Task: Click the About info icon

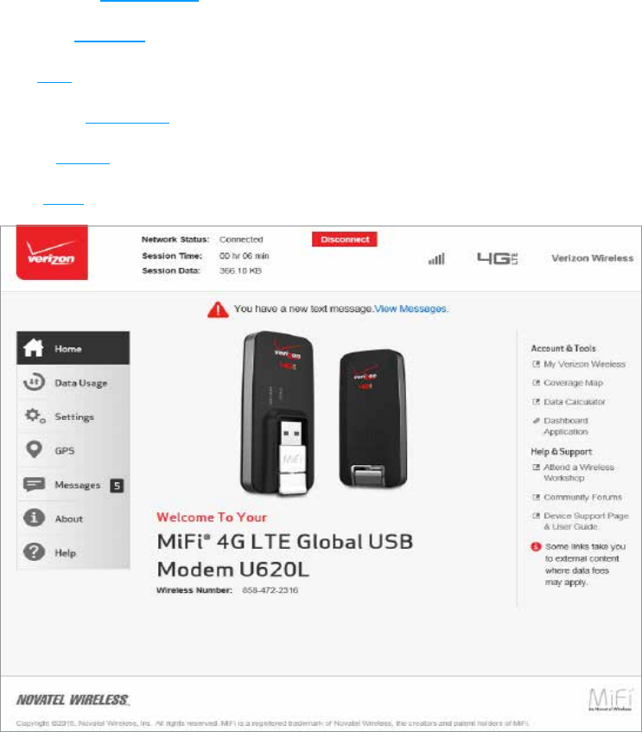Action: click(34, 518)
